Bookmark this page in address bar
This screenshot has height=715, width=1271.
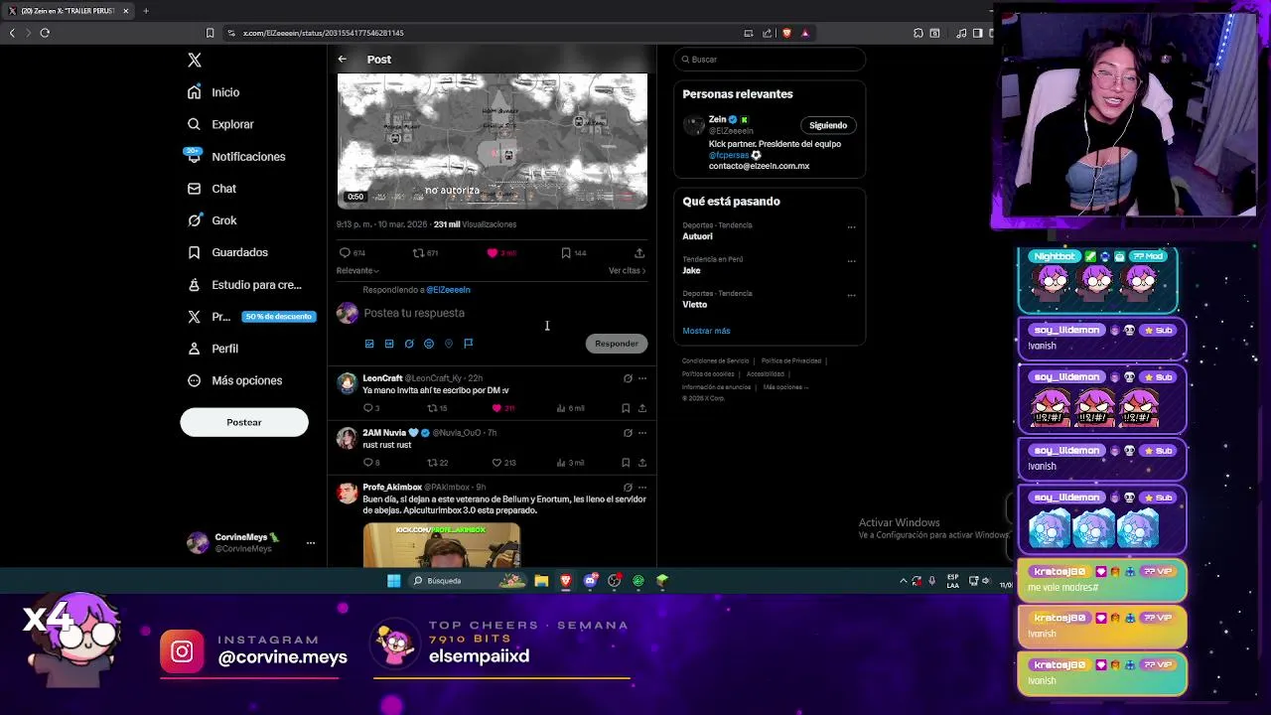point(210,33)
